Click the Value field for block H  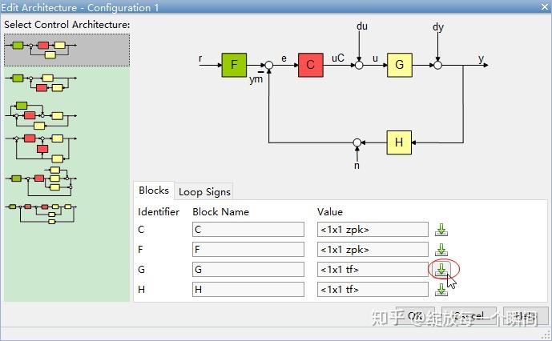pyautogui.click(x=373, y=289)
